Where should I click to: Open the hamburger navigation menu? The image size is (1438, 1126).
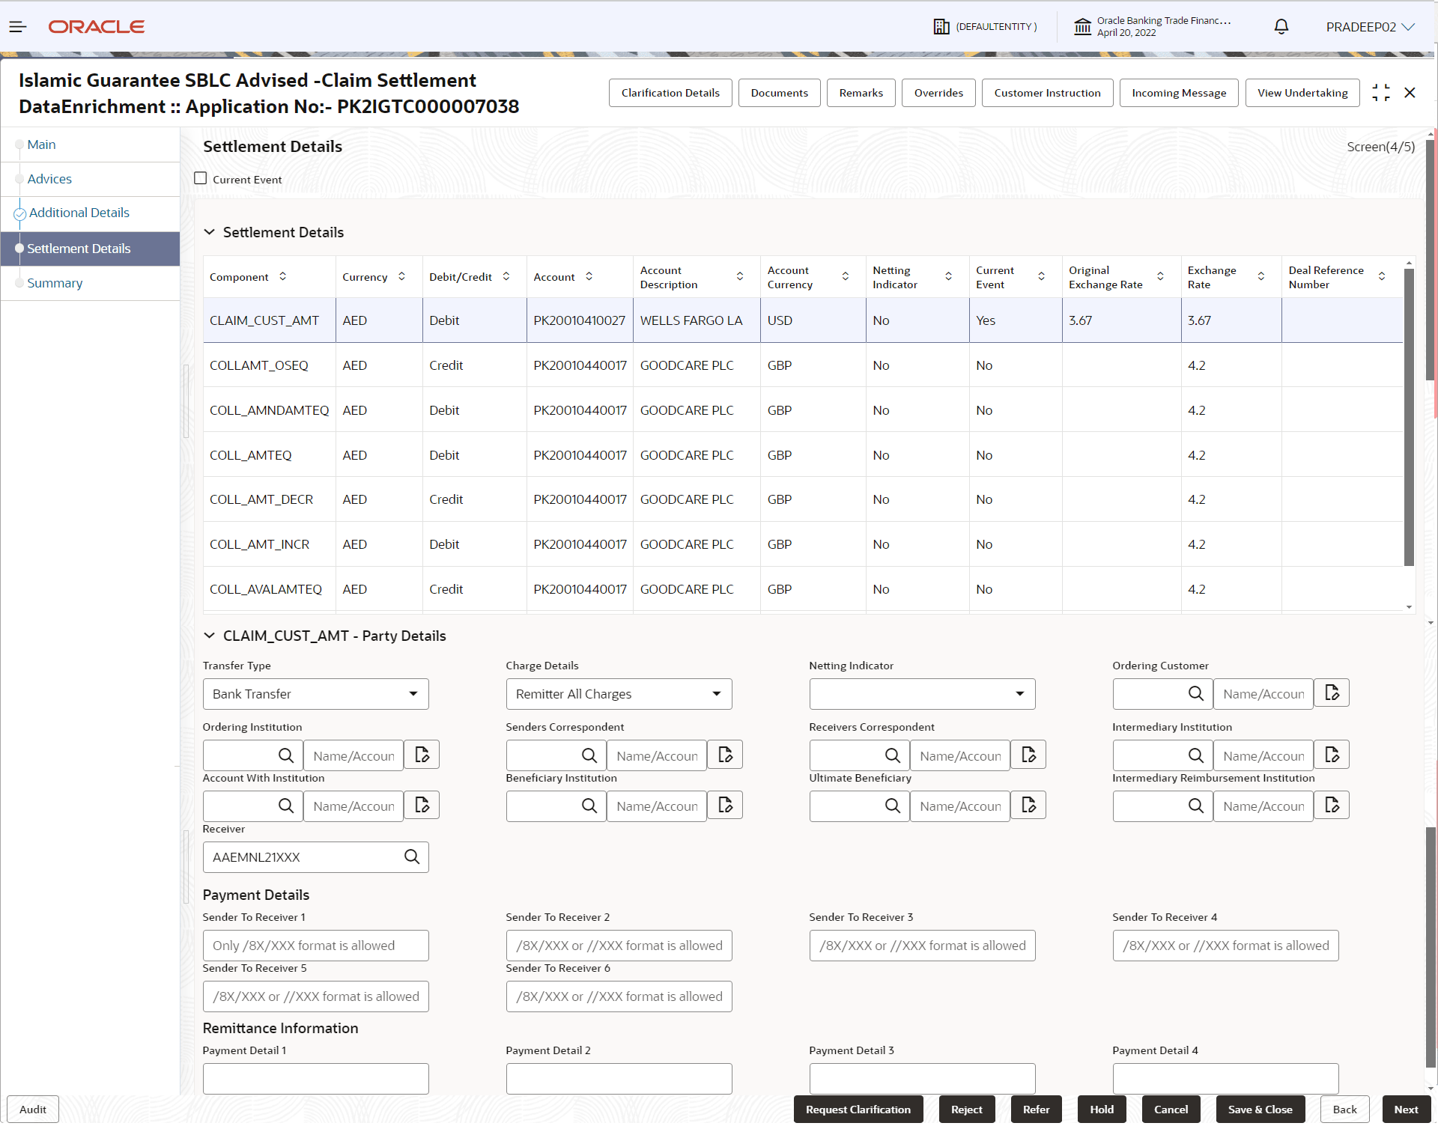(18, 27)
